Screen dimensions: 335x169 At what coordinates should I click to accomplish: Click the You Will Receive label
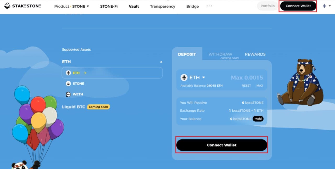pyautogui.click(x=193, y=103)
